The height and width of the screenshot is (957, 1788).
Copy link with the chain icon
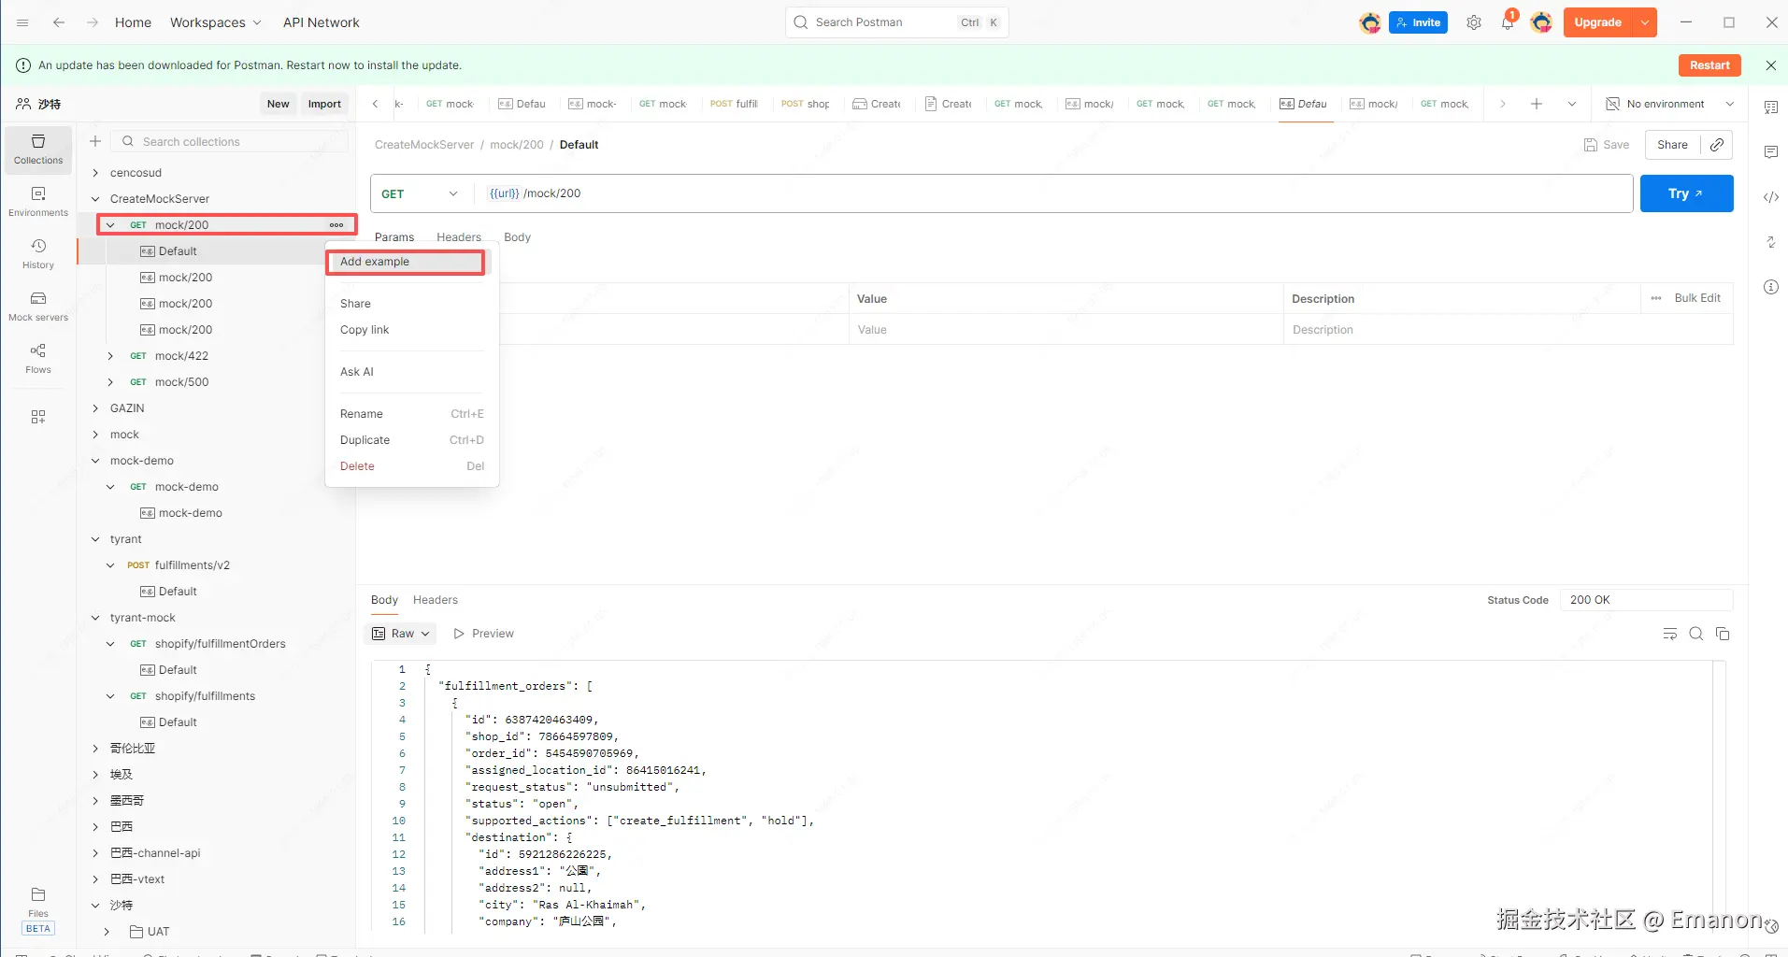coord(1717,145)
